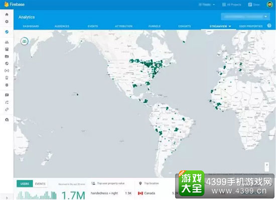Switch to the Audiences tab
276x200 pixels.
pyautogui.click(x=62, y=26)
